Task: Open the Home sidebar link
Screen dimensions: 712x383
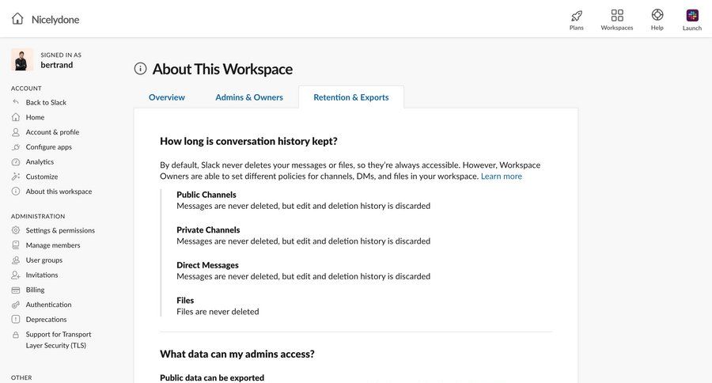Action: pyautogui.click(x=35, y=117)
